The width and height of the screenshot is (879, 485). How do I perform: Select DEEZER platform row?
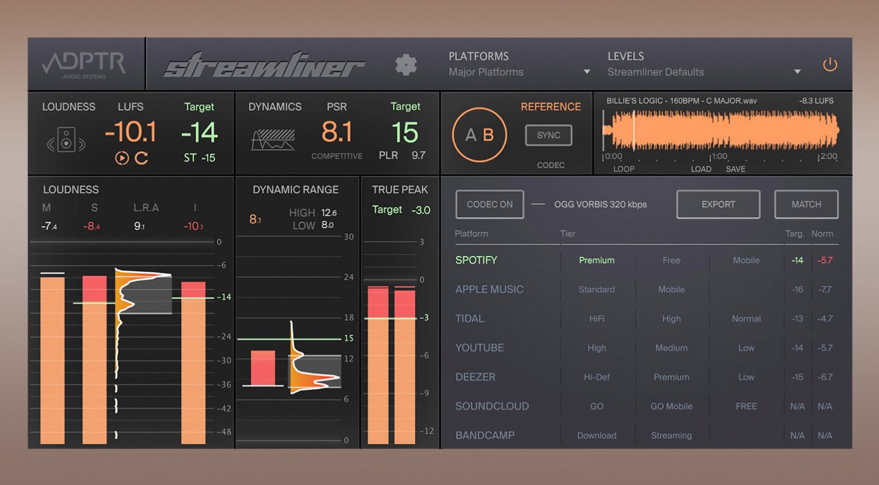click(475, 377)
